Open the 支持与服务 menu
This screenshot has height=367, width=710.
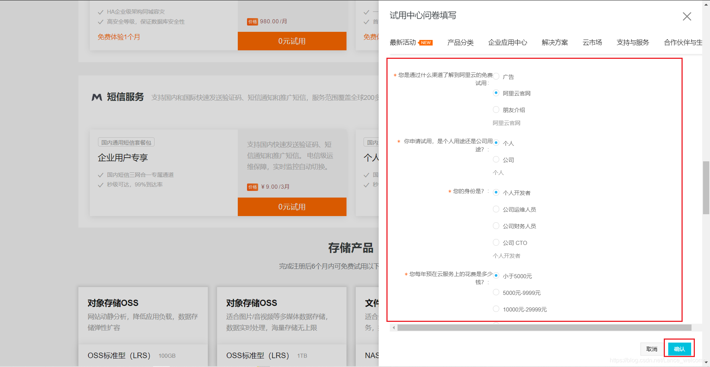point(633,43)
